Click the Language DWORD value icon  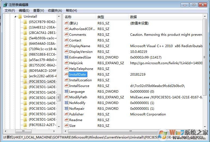click(x=66, y=92)
